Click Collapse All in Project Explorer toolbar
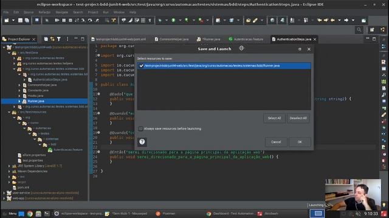 tap(46, 39)
